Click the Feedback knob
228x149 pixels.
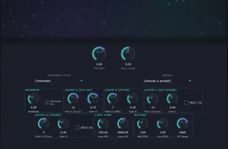click(34, 99)
